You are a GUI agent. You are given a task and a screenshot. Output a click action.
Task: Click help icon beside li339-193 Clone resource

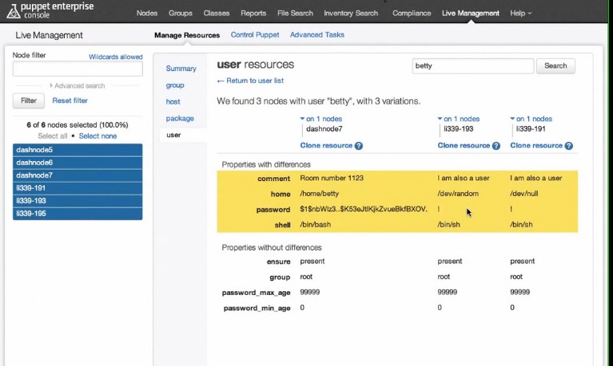(496, 146)
